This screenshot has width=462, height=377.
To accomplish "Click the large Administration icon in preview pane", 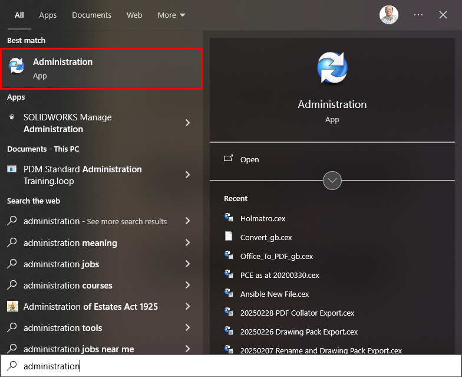I will [332, 67].
